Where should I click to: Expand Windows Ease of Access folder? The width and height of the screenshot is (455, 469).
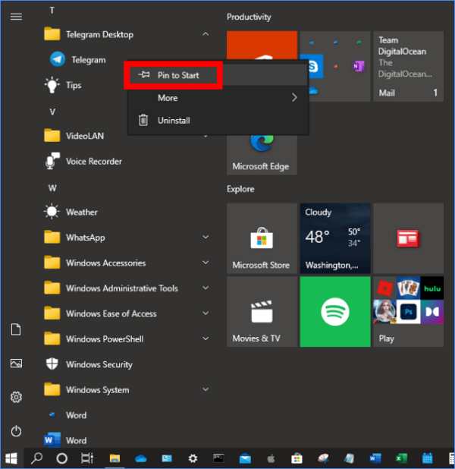click(206, 313)
